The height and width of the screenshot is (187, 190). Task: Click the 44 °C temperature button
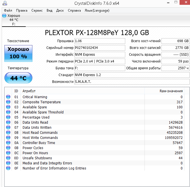tap(18, 78)
